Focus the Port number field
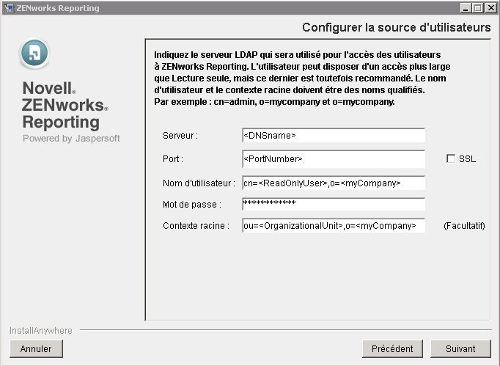Screen dimensions: 500x366 (x=333, y=158)
